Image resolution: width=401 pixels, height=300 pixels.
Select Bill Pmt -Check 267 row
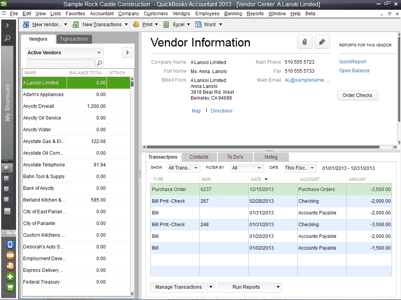(271, 201)
